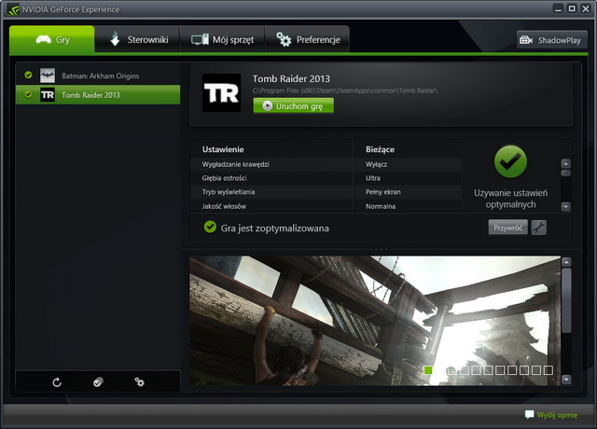Click the Głębia ostrości setting row
The width and height of the screenshot is (597, 429).
coord(326,178)
